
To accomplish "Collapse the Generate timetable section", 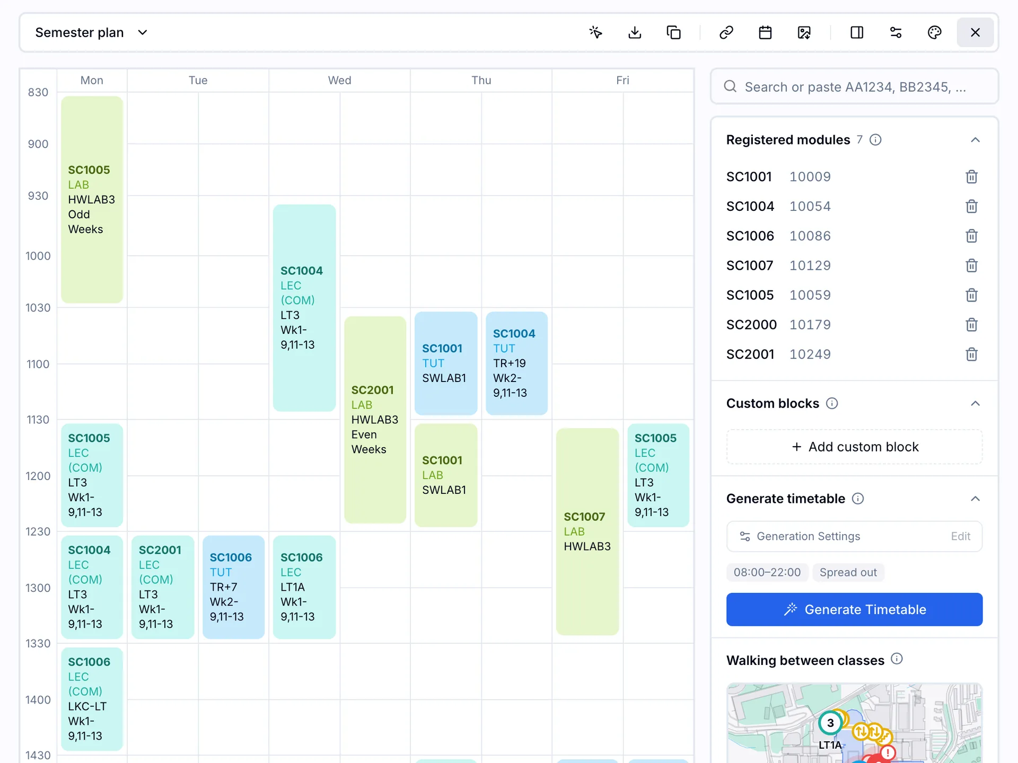I will [975, 499].
